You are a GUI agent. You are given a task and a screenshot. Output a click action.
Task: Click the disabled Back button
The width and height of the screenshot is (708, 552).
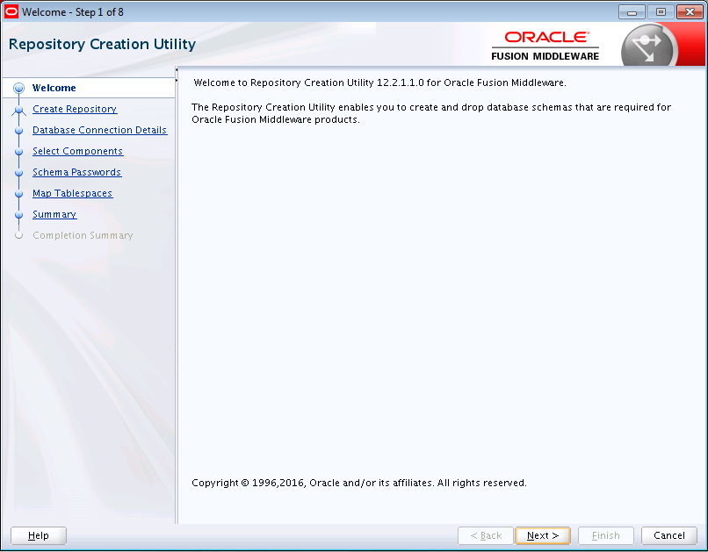tap(486, 535)
